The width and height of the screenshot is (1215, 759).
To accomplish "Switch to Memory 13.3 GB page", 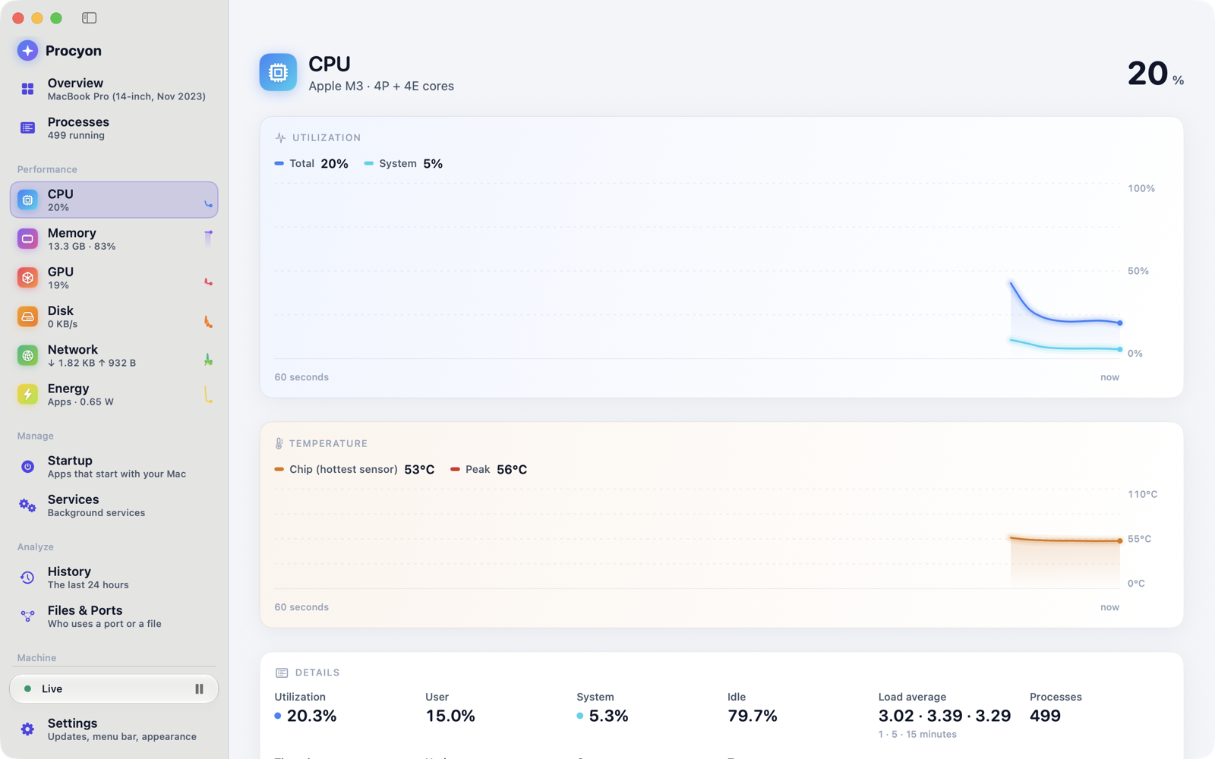I will (114, 239).
